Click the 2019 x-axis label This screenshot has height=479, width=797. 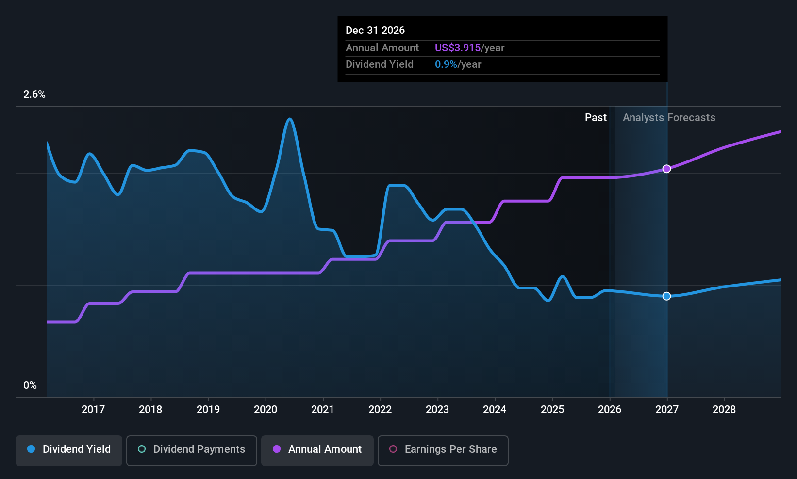coord(208,410)
